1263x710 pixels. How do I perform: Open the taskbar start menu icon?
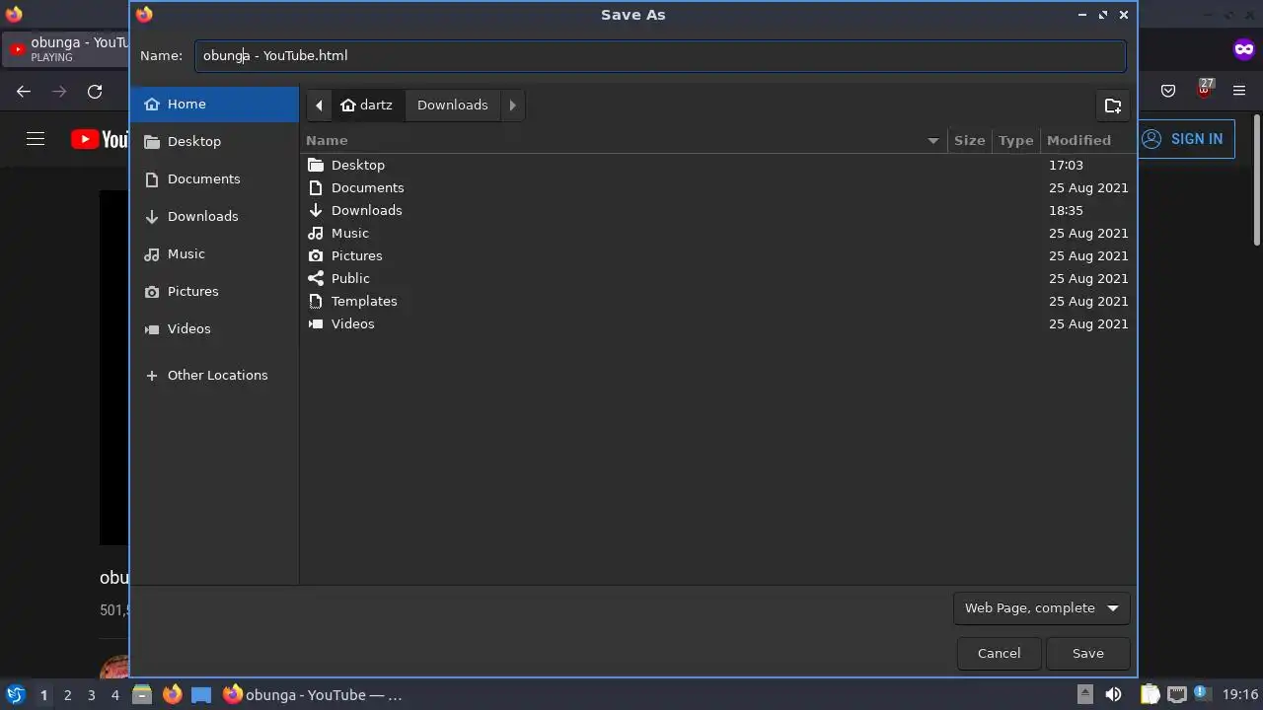[15, 694]
